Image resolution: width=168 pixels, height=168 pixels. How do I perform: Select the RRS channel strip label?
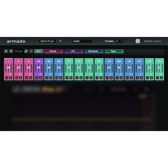pos(119,61)
